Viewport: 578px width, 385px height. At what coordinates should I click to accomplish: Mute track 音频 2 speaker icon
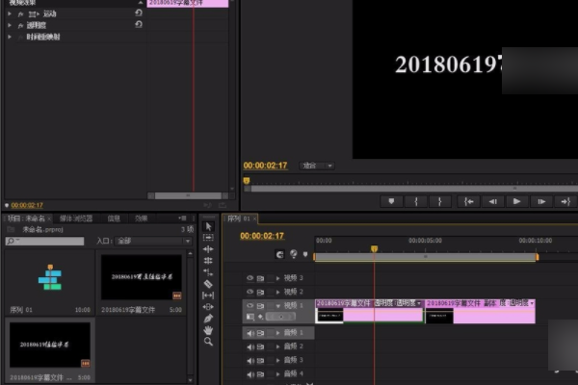(x=250, y=346)
